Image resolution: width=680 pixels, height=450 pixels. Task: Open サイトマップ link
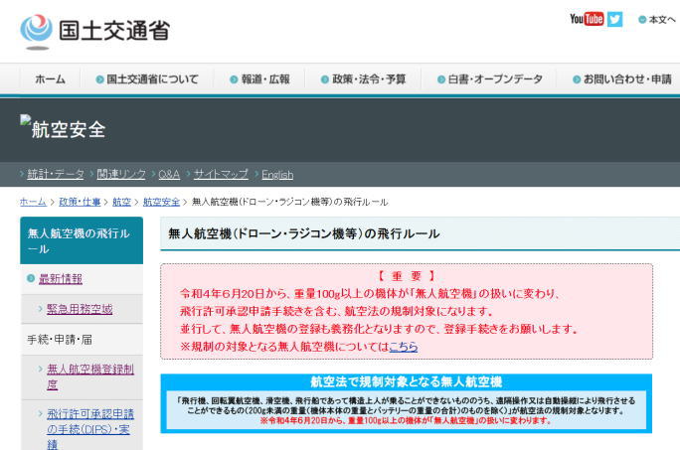click(221, 174)
